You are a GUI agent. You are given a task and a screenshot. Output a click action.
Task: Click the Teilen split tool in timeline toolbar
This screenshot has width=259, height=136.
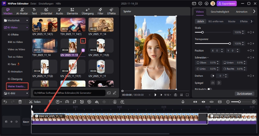tap(35, 102)
